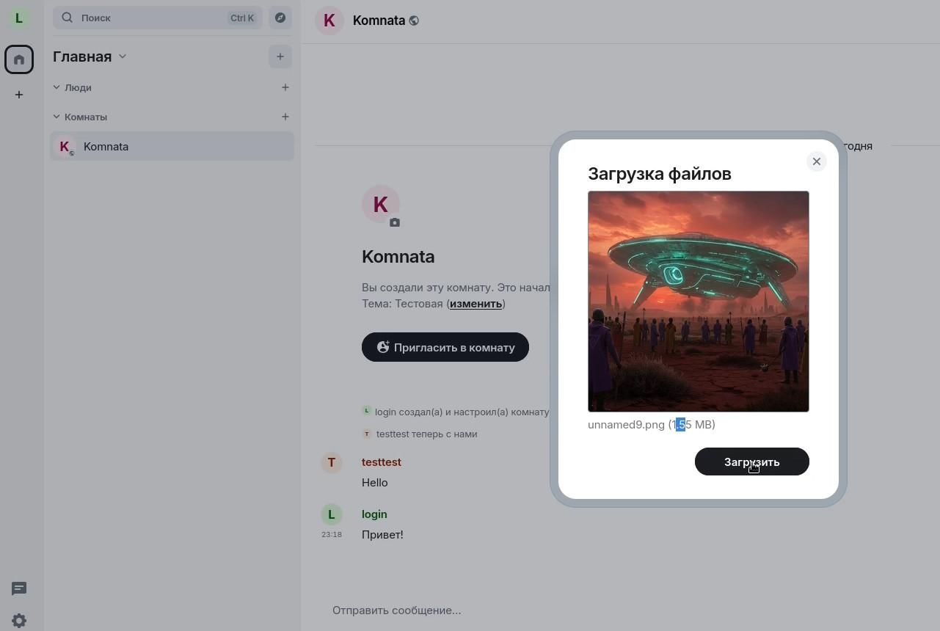Collapse the Комнаты section
940x631 pixels.
57,117
